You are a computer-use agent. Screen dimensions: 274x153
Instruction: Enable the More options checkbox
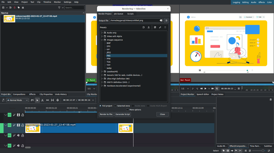point(127,110)
